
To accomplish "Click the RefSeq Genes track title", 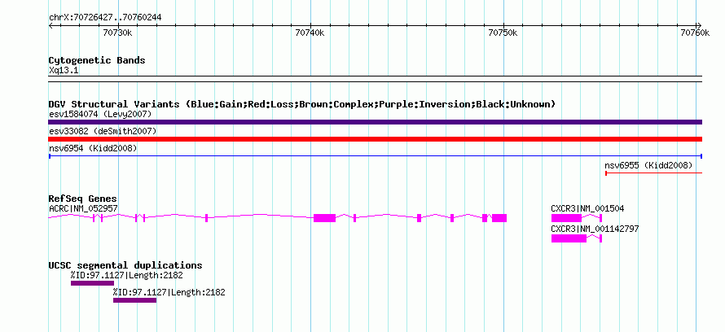I will (x=83, y=199).
